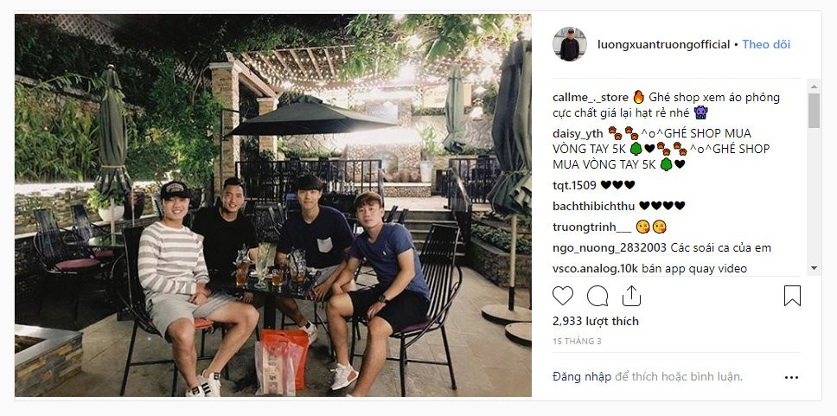Open the luongxuantruongofficial username link
The image size is (837, 416).
tap(663, 44)
